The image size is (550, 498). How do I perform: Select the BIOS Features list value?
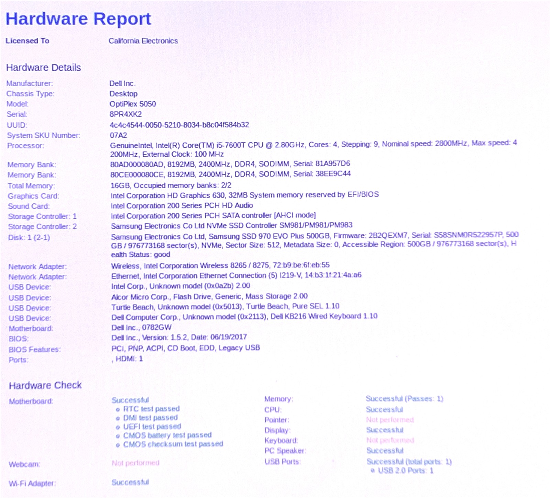tap(186, 348)
